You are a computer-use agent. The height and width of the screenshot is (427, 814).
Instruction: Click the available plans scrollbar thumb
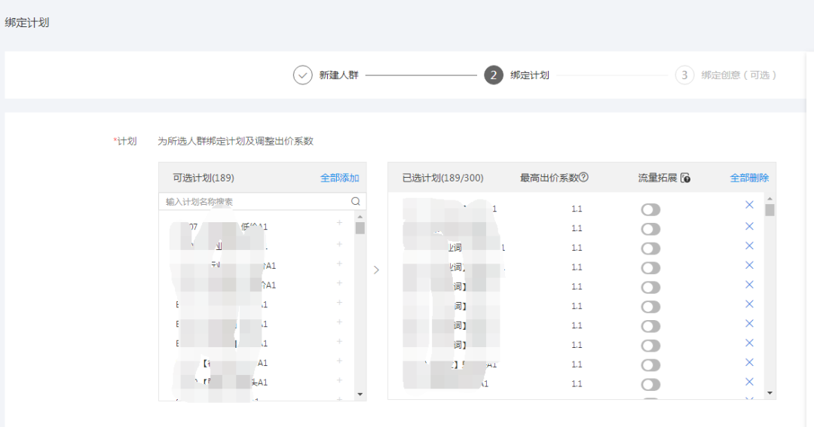point(360,228)
